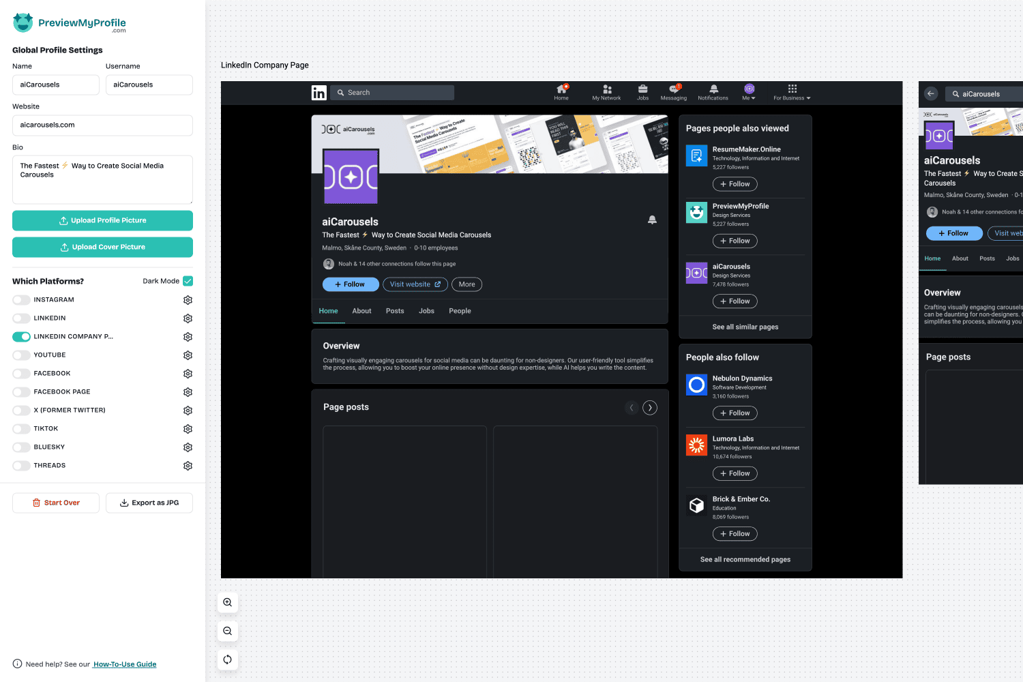Enable the X (Former Twitter) toggle
1023x682 pixels.
(x=22, y=411)
